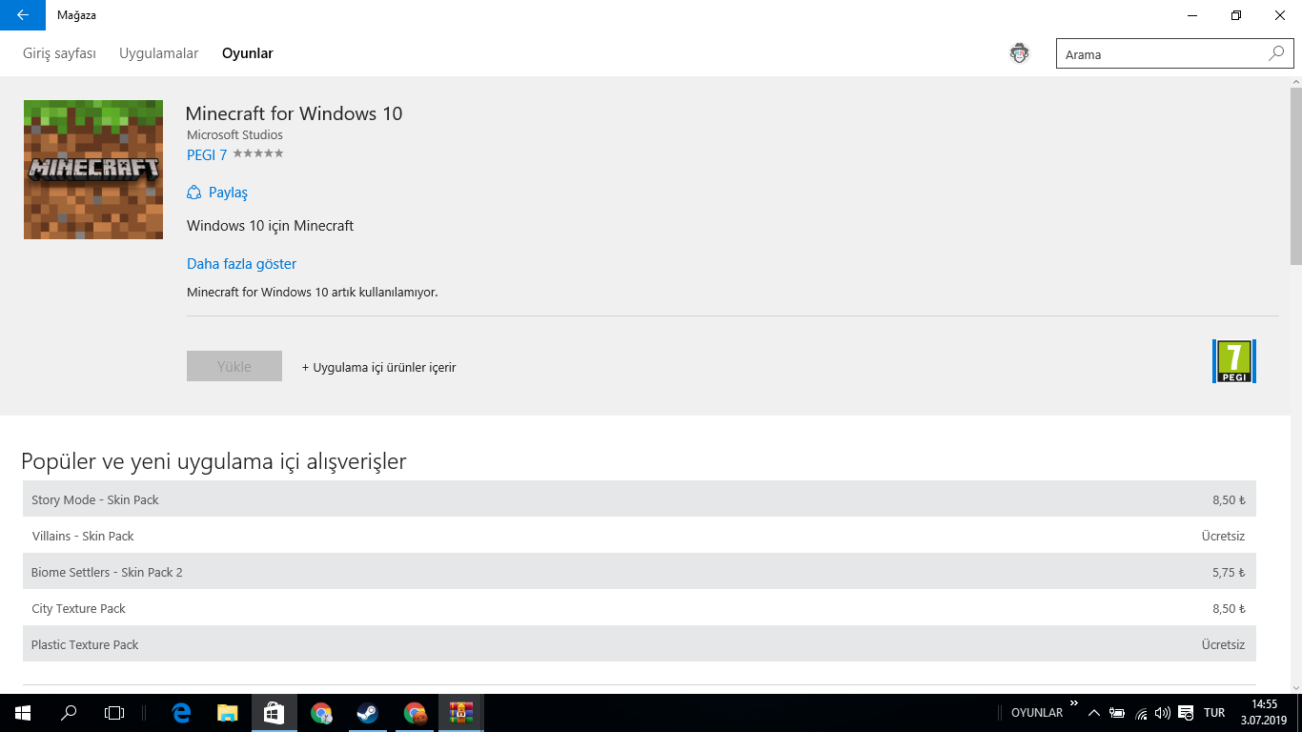Click the vertical scrollbar thumb
Screen dimensions: 1302x732
pyautogui.click(x=1295, y=175)
